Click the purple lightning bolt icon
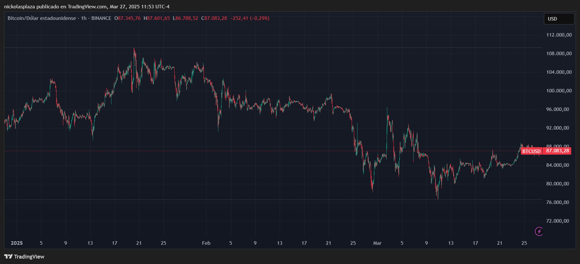This screenshot has height=264, width=580. [x=539, y=231]
